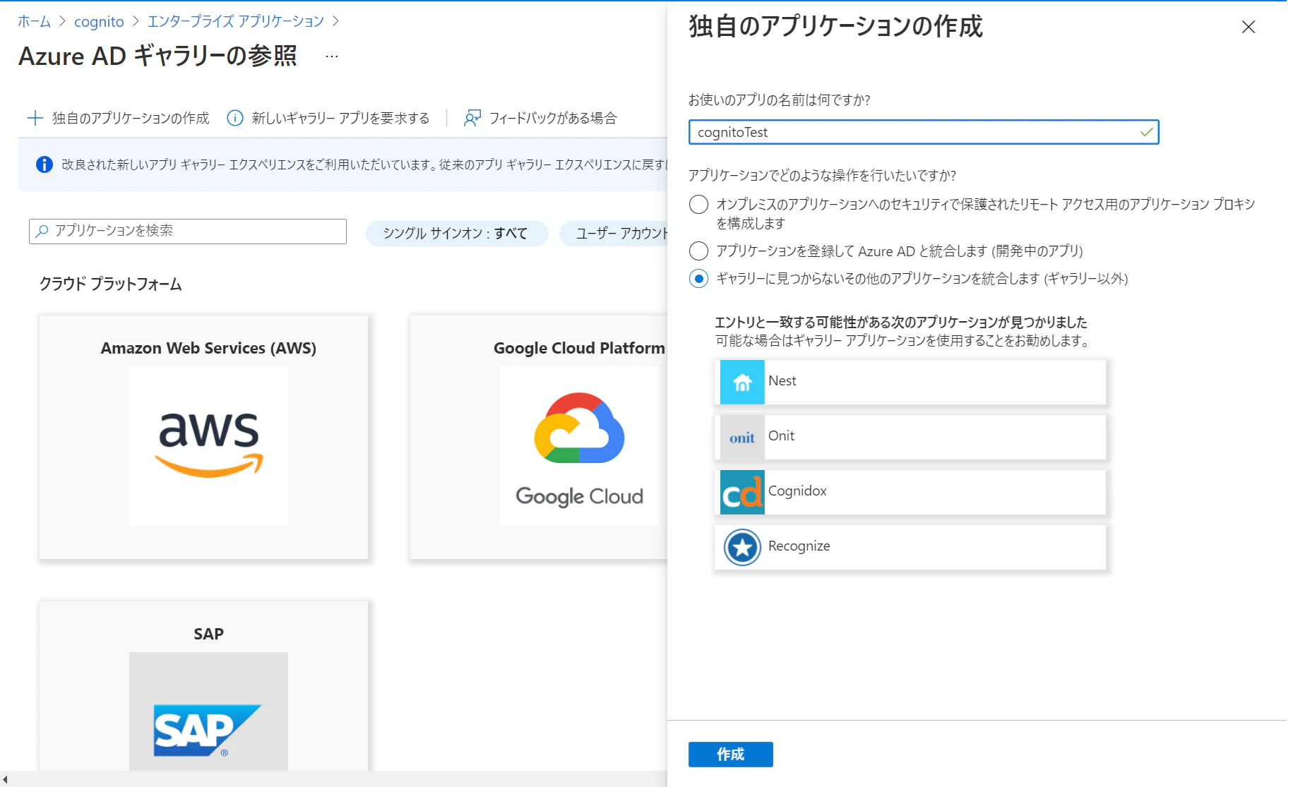
Task: Click the クラウド プラットフォーム section heading
Action: point(110,284)
